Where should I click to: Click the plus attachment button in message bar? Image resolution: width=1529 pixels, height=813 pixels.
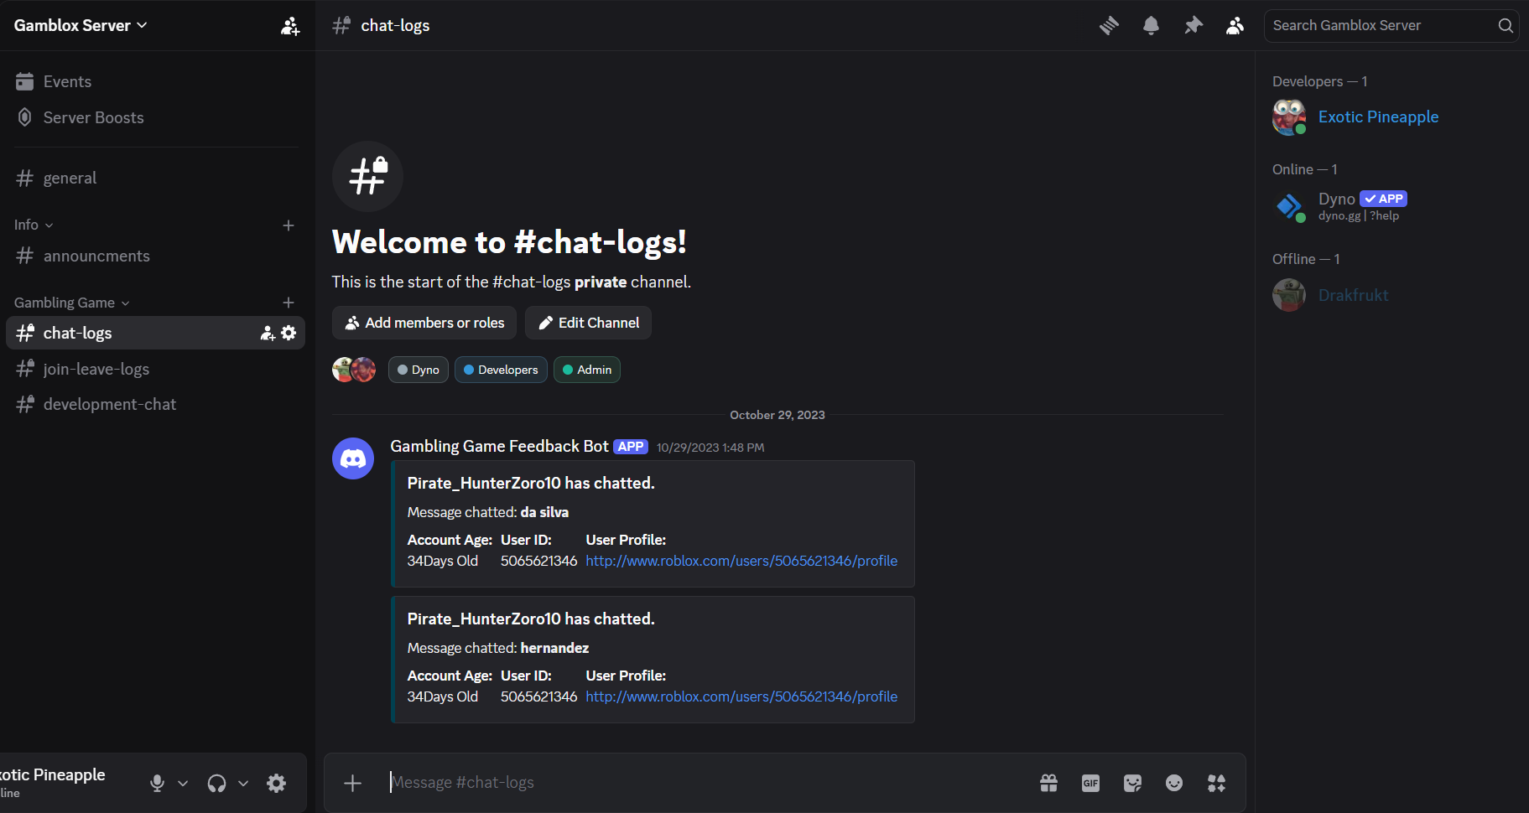pos(352,783)
